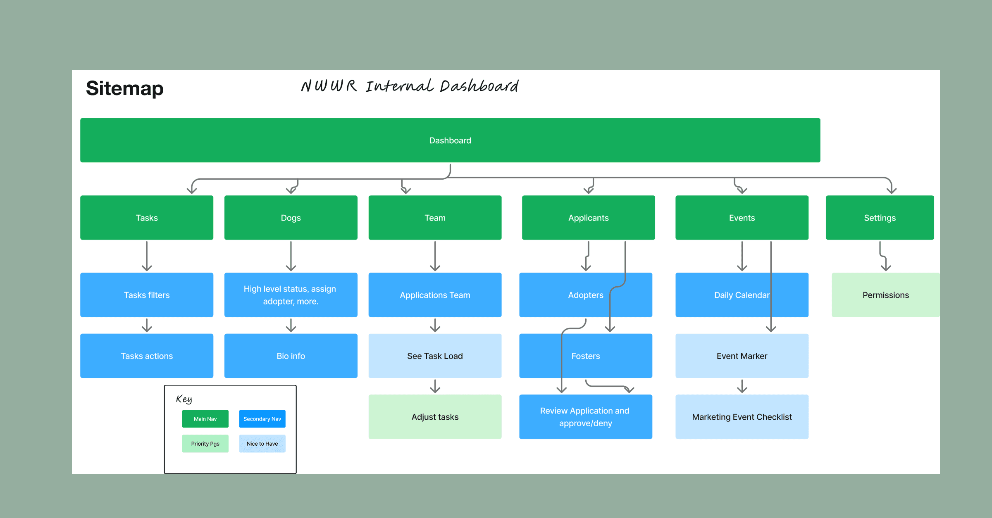992x518 pixels.
Task: Select the NWWR Internal Dashboard handwritten title
Action: [410, 86]
